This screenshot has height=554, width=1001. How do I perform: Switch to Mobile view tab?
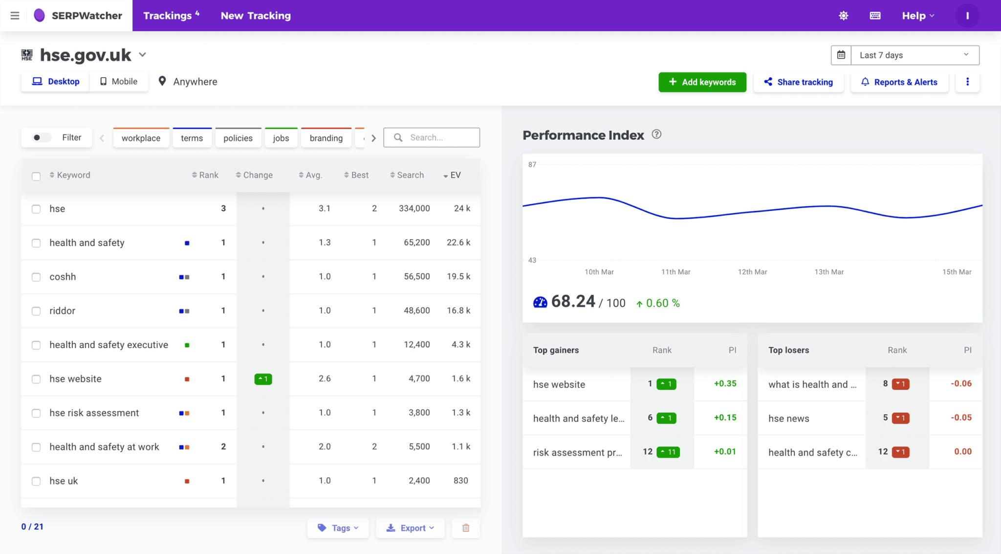pyautogui.click(x=117, y=81)
